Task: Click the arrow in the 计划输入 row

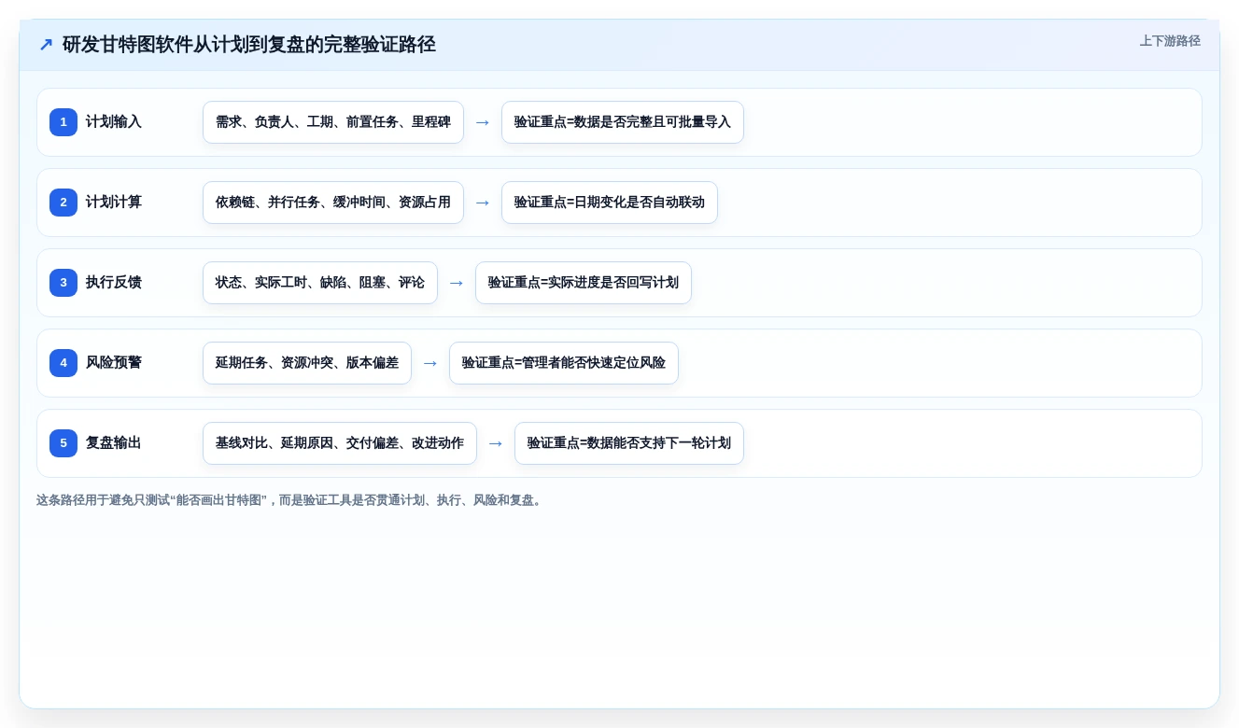Action: [483, 122]
